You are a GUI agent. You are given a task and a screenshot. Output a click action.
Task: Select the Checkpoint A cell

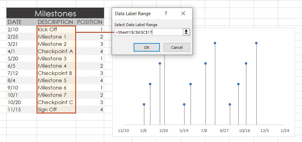point(56,51)
